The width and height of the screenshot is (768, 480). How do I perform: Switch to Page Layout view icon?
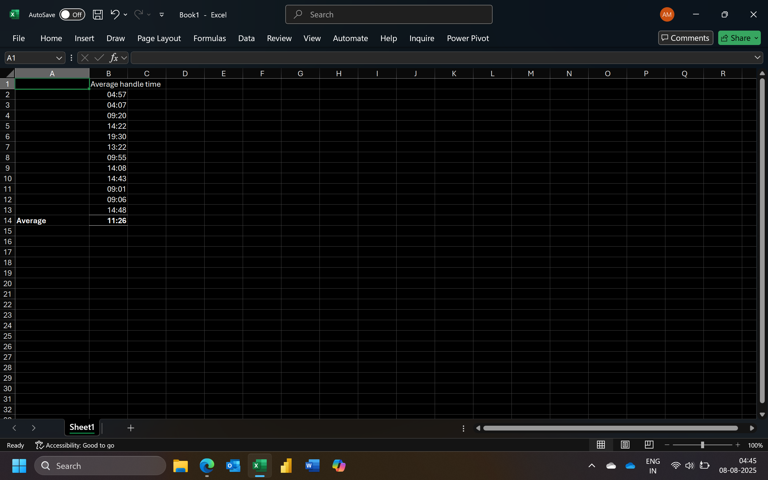point(625,445)
